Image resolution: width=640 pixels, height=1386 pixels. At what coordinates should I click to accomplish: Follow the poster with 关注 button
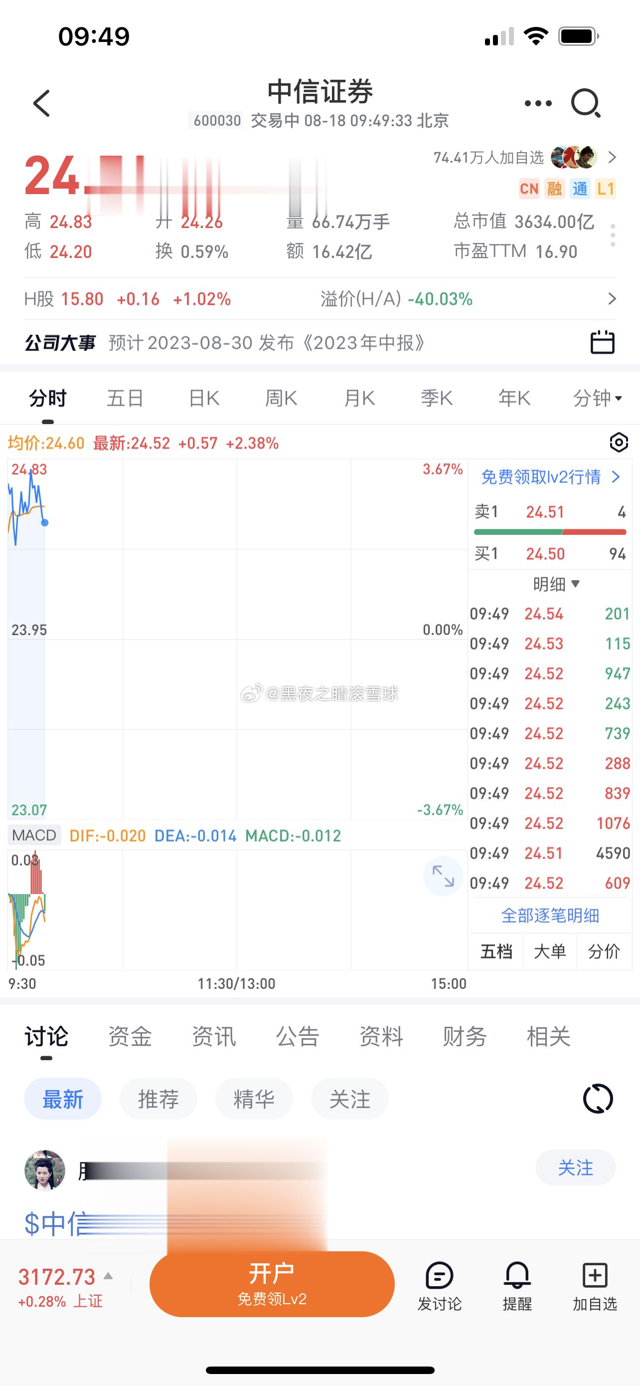click(x=576, y=1167)
